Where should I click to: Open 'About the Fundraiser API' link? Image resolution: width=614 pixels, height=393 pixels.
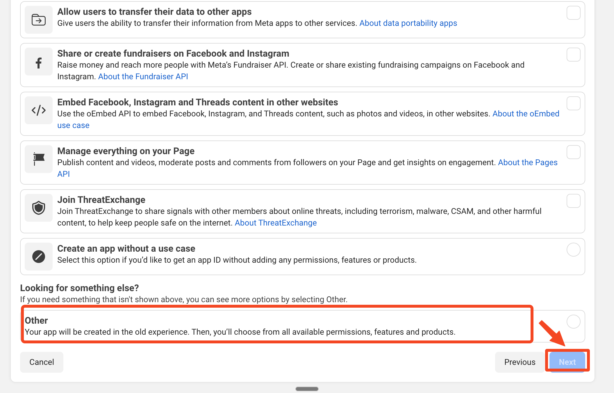pos(143,77)
